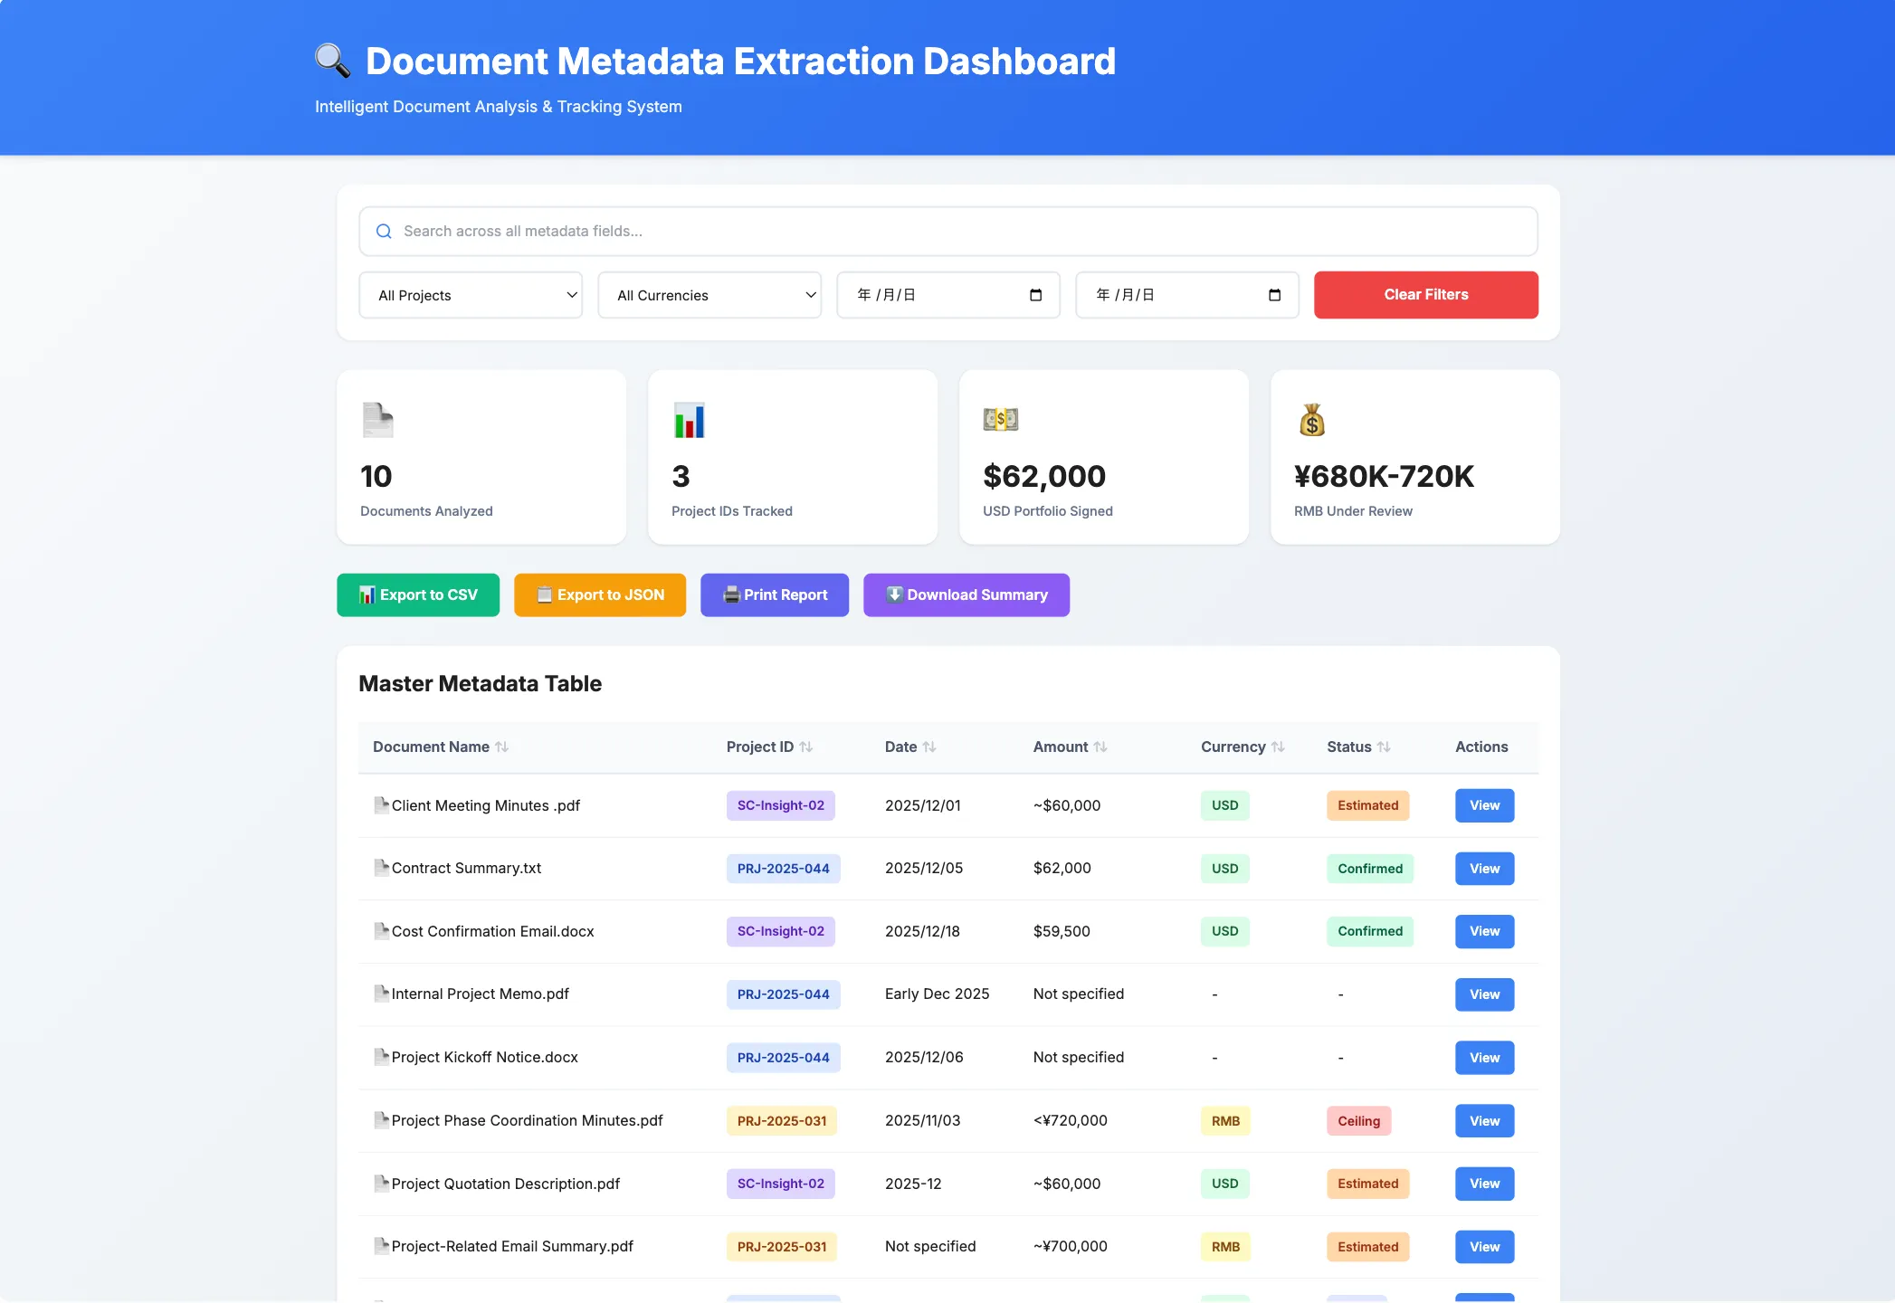The width and height of the screenshot is (1895, 1303).
Task: Open the All Currencies dropdown
Action: (709, 295)
